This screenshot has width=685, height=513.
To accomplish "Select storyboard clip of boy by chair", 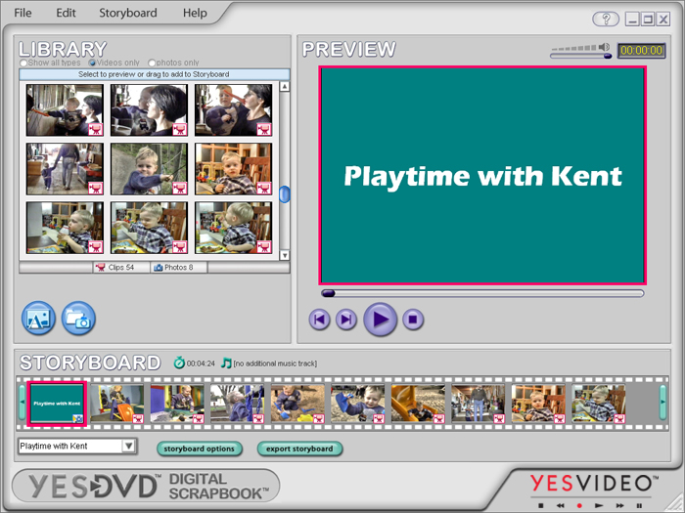I will (x=539, y=404).
